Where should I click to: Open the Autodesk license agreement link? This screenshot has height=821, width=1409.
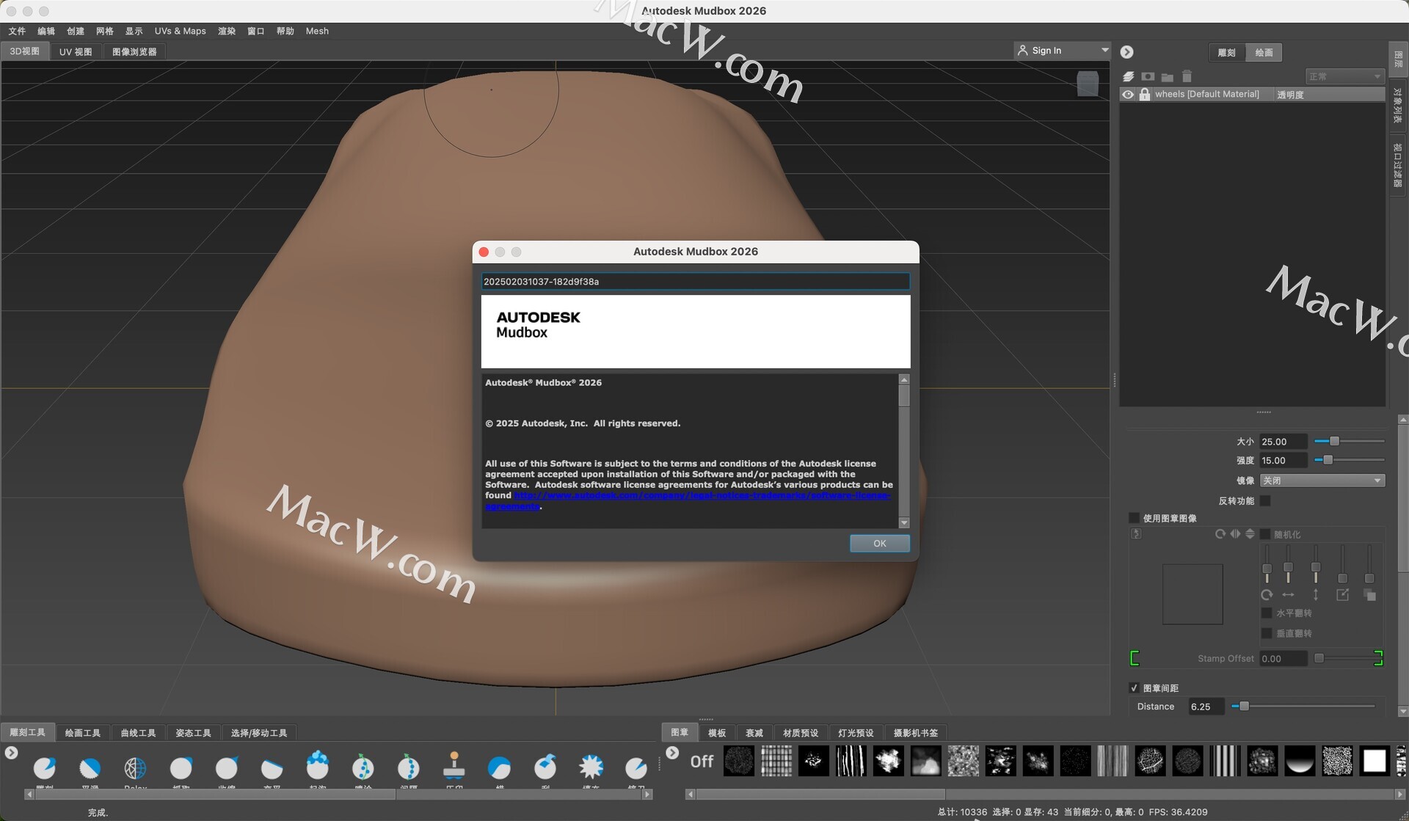(688, 500)
